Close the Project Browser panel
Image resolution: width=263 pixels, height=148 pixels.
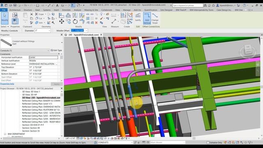coord(62,88)
